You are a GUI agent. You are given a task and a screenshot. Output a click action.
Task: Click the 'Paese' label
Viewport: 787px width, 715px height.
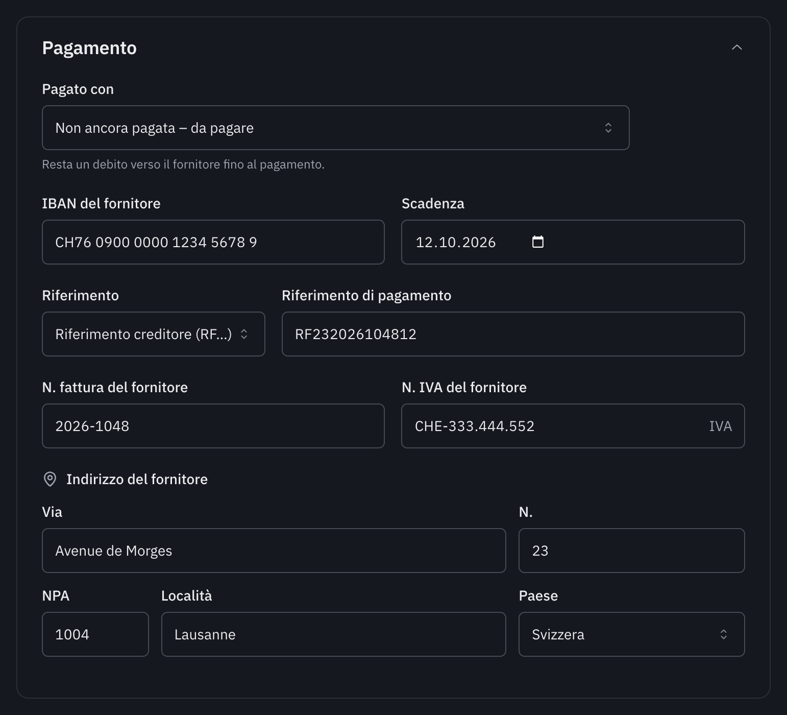coord(538,595)
